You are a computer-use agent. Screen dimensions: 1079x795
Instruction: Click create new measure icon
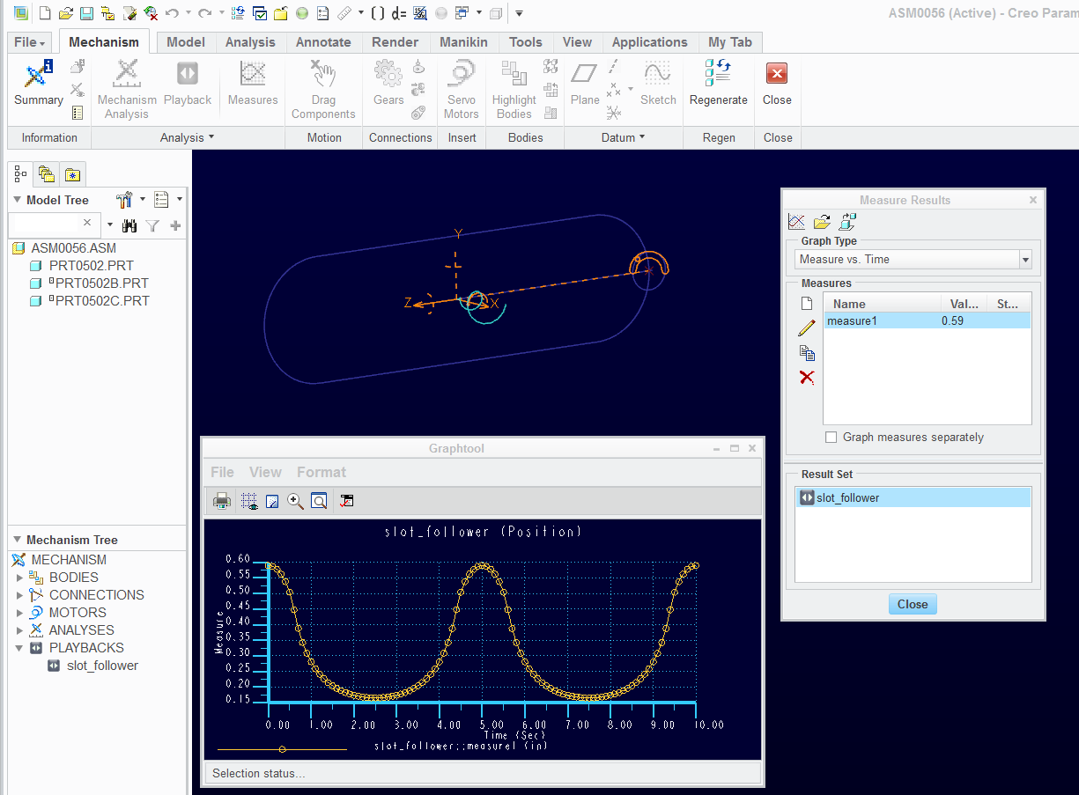point(806,304)
